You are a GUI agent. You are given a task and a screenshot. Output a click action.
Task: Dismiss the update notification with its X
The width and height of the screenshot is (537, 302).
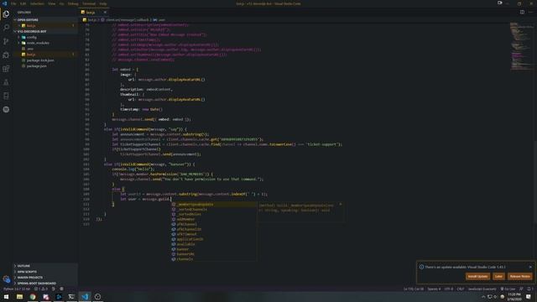[530, 267]
